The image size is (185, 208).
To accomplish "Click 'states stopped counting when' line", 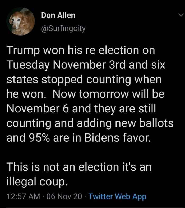I will click(84, 80).
